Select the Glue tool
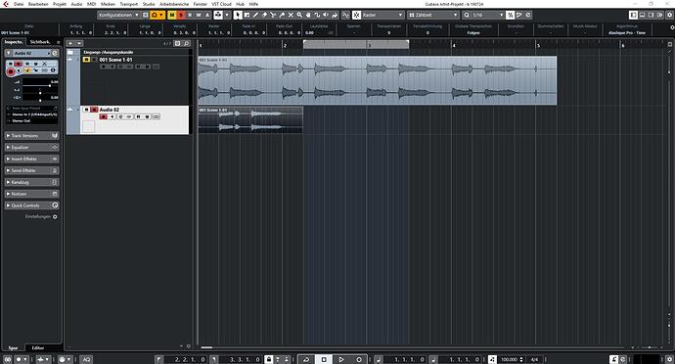 pos(282,15)
